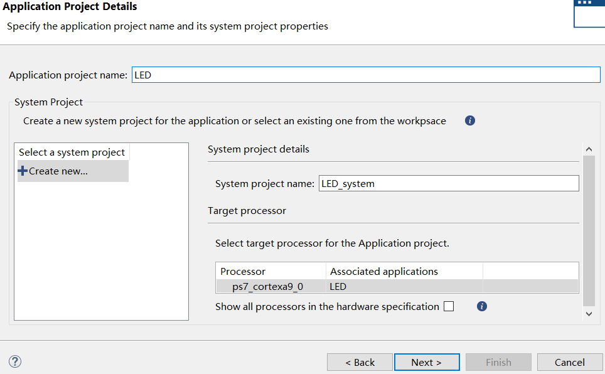Screen dimensions: 605x374
Task: Click the Finish button
Action: [498, 362]
